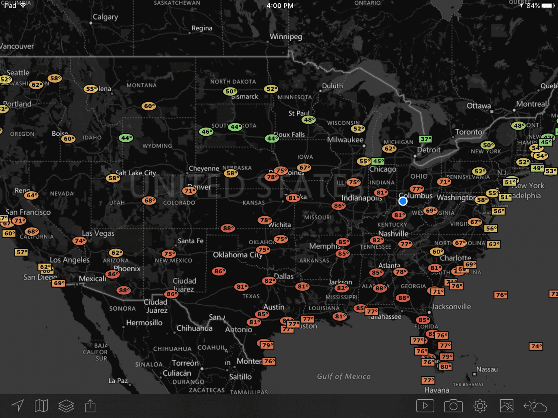This screenshot has height=418, width=558.
Task: Select the 52° marker over Bismarck
Action: click(271, 89)
